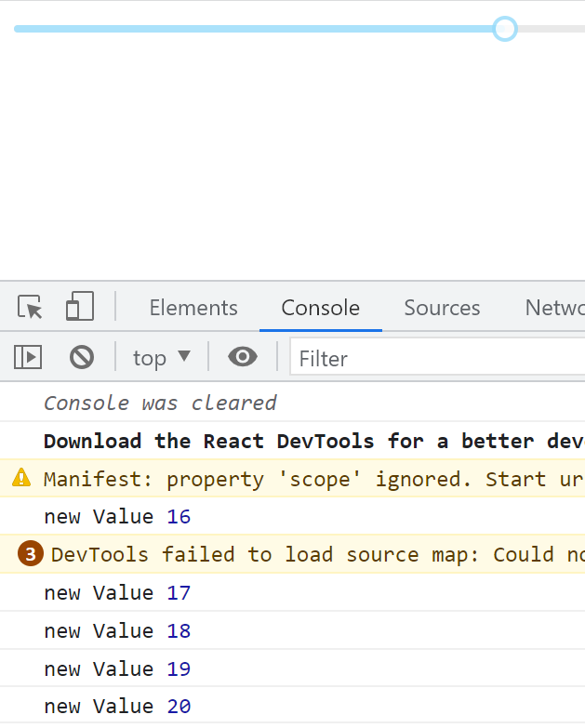
Task: Click the unfilled gray slider track
Action: (x=552, y=29)
